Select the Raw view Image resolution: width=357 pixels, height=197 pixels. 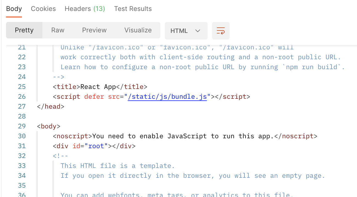click(x=58, y=30)
